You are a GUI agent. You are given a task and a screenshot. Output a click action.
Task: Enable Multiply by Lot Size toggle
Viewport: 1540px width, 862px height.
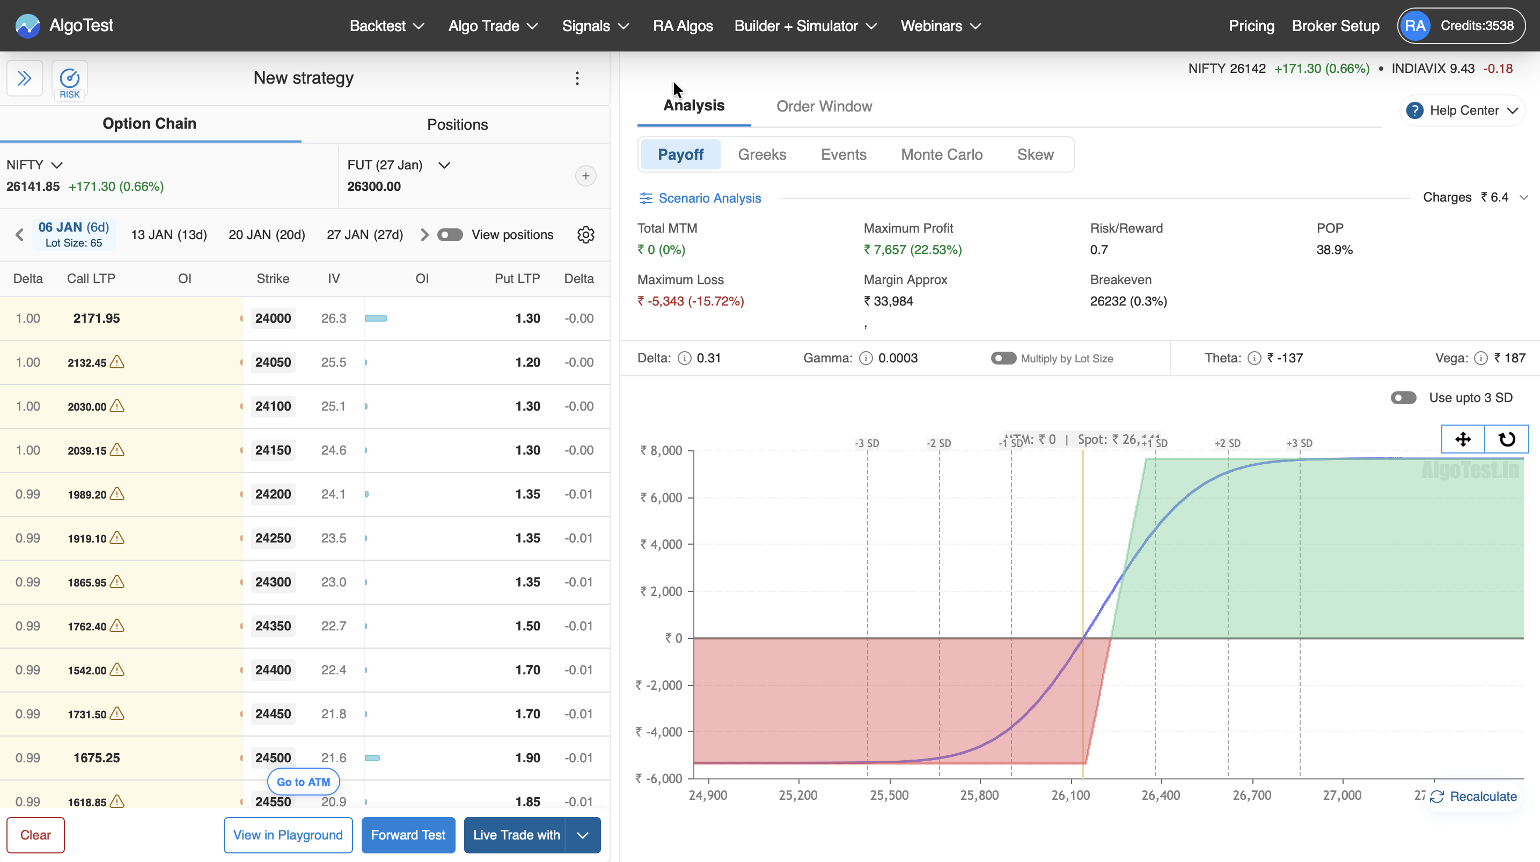click(x=1003, y=358)
